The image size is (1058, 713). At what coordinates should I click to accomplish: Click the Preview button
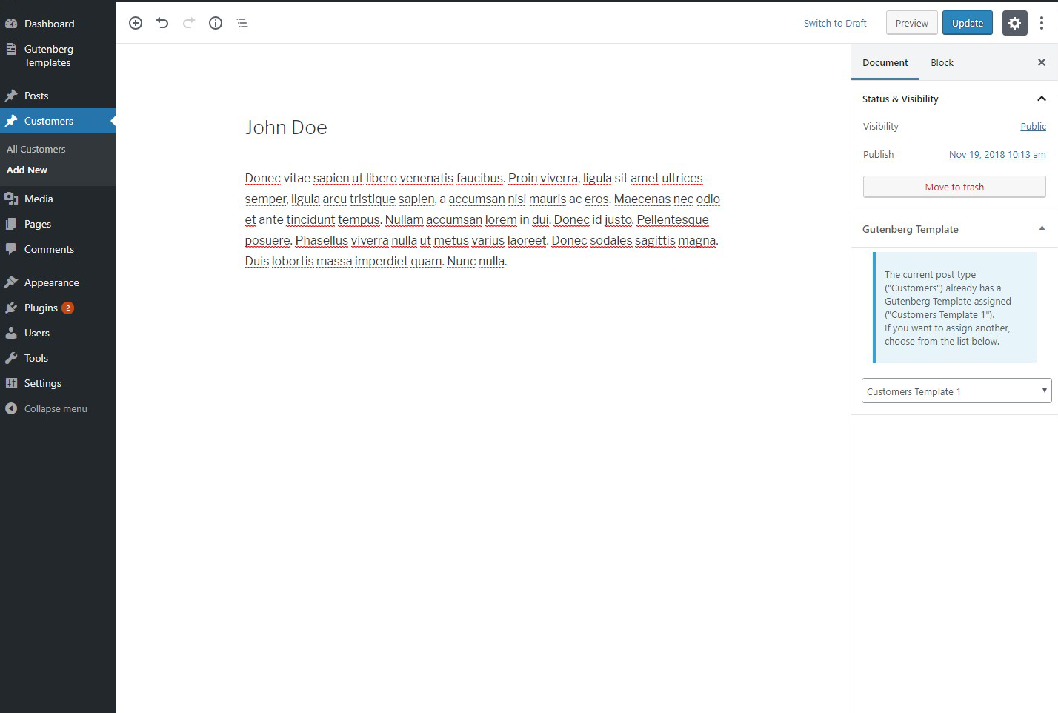point(911,23)
